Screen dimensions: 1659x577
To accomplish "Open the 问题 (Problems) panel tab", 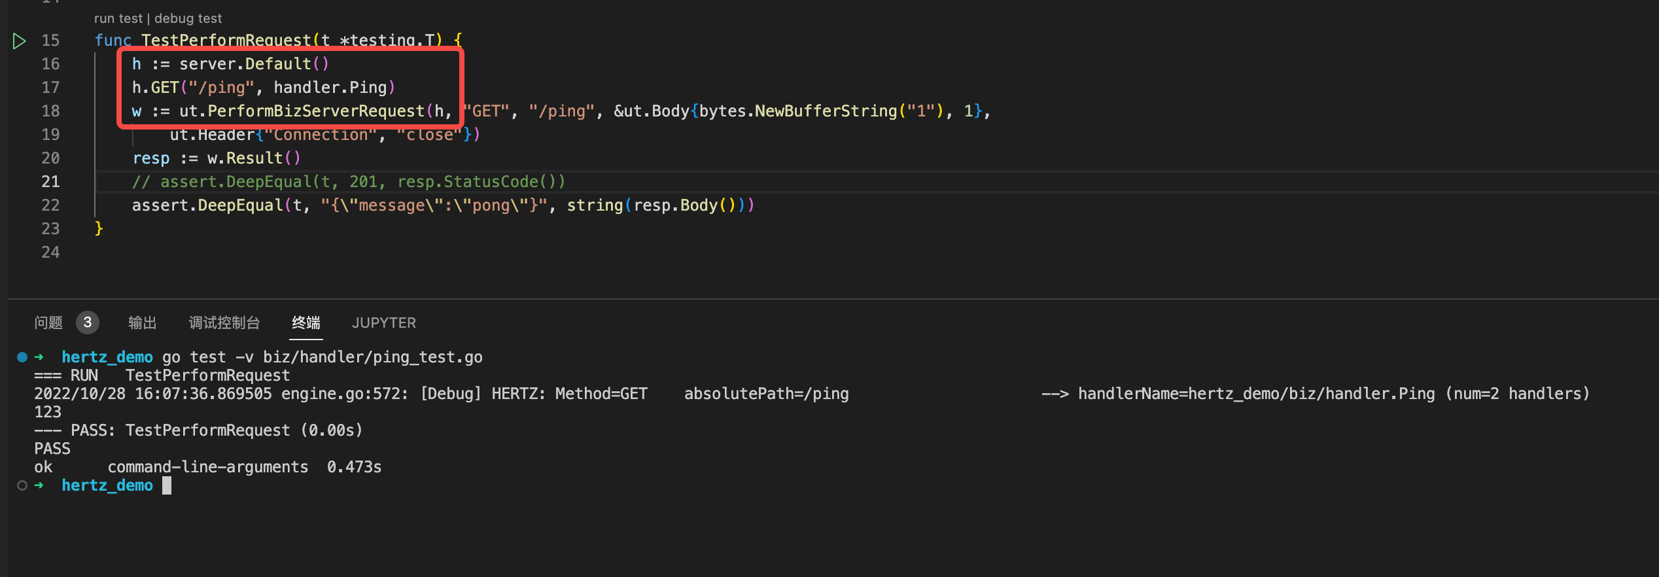I will [48, 323].
